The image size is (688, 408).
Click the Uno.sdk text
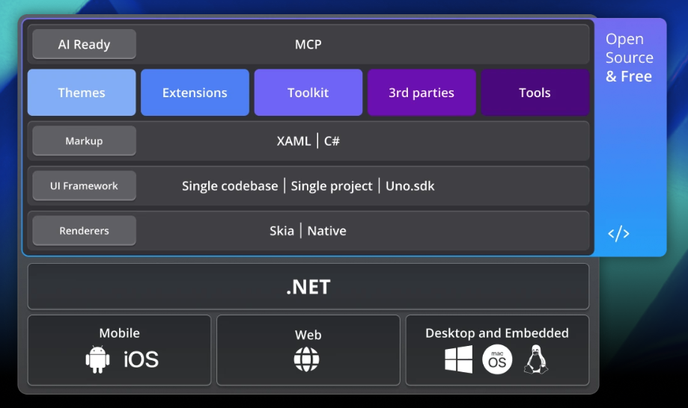click(x=410, y=186)
